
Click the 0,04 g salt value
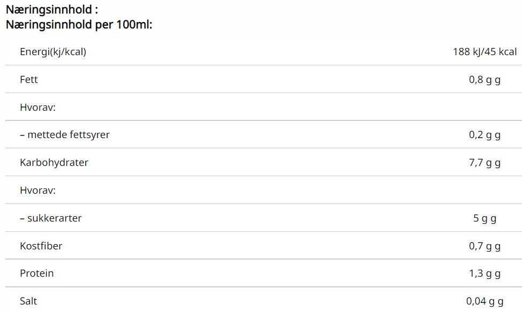tap(484, 301)
